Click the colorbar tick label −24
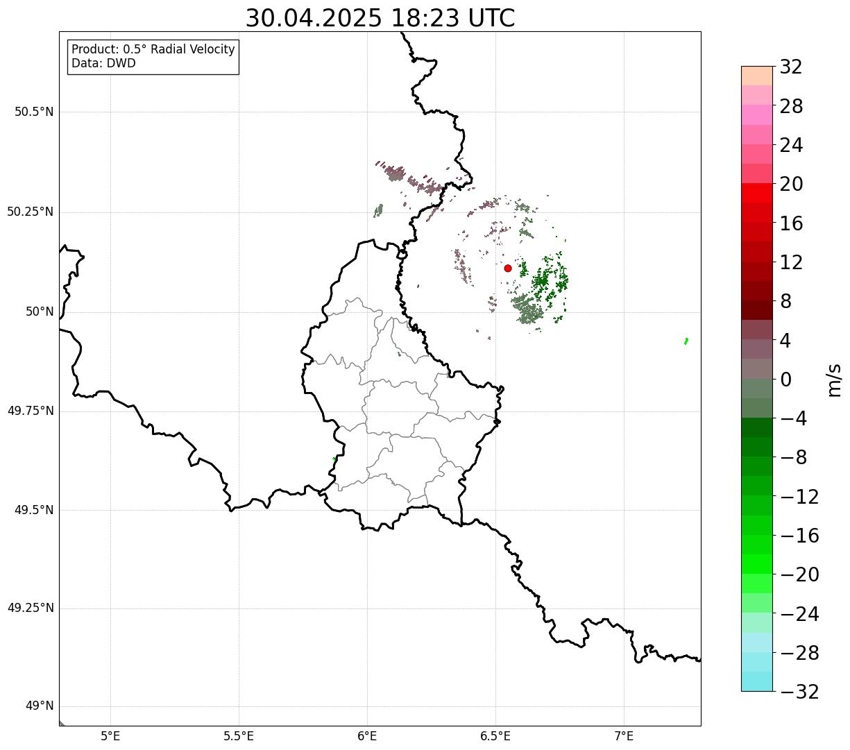 point(799,614)
